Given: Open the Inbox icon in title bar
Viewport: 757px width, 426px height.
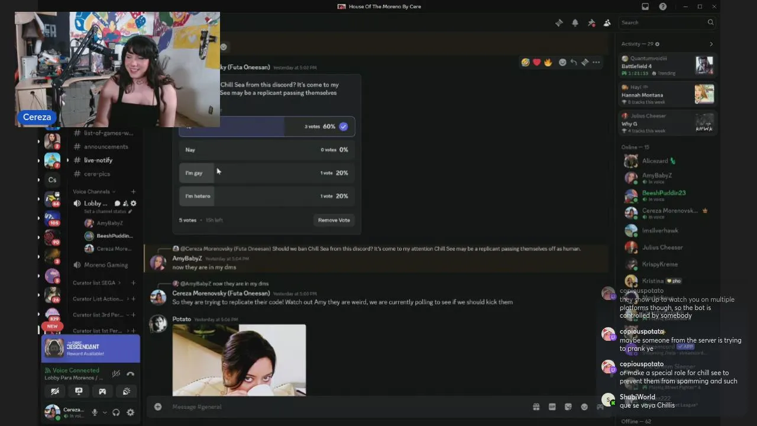Looking at the screenshot, I should point(645,7).
